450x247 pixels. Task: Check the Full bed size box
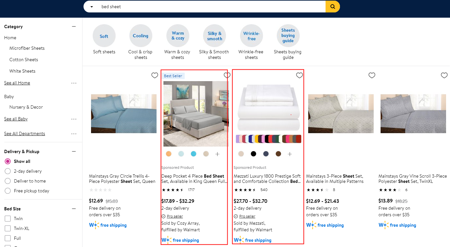[x=7, y=238]
